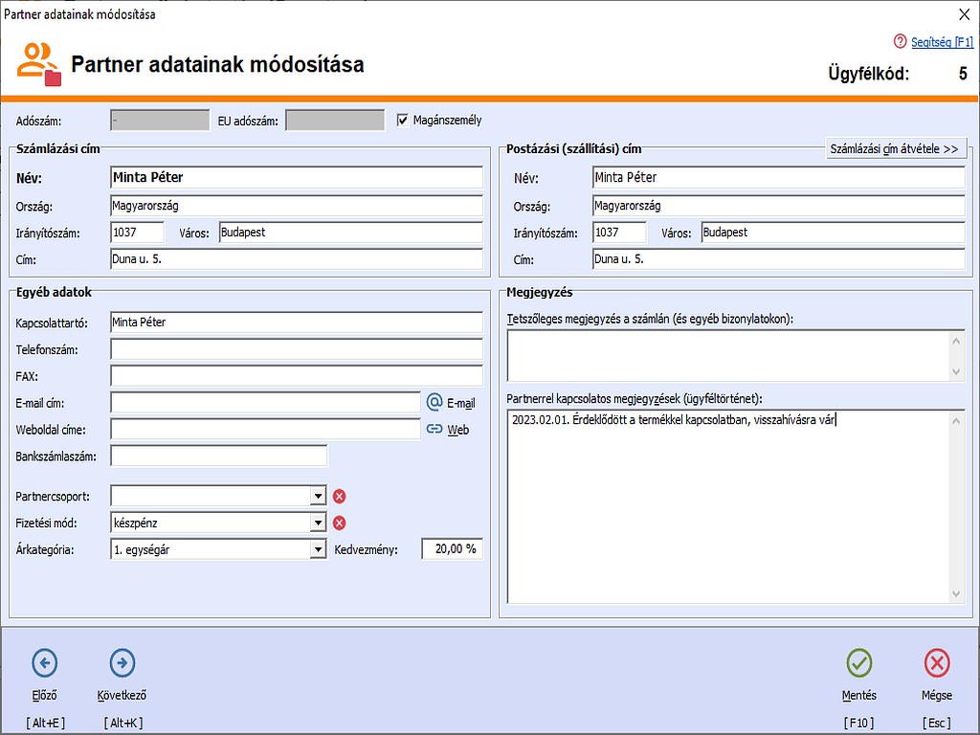Click the green Mentés checkmark icon

(859, 662)
